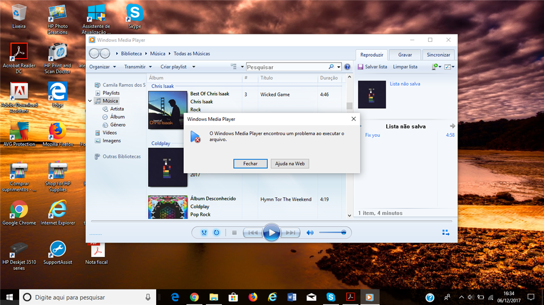Click the seek bar above playback controls
The height and width of the screenshot is (305, 544).
click(x=271, y=221)
